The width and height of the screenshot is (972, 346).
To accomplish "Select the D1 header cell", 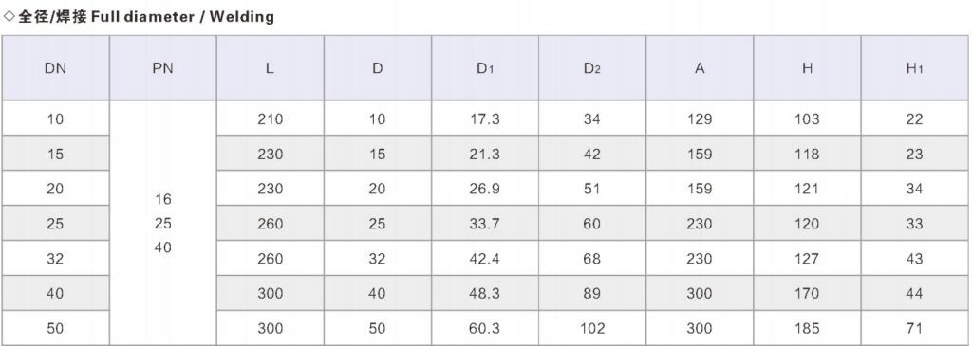I will [485, 68].
